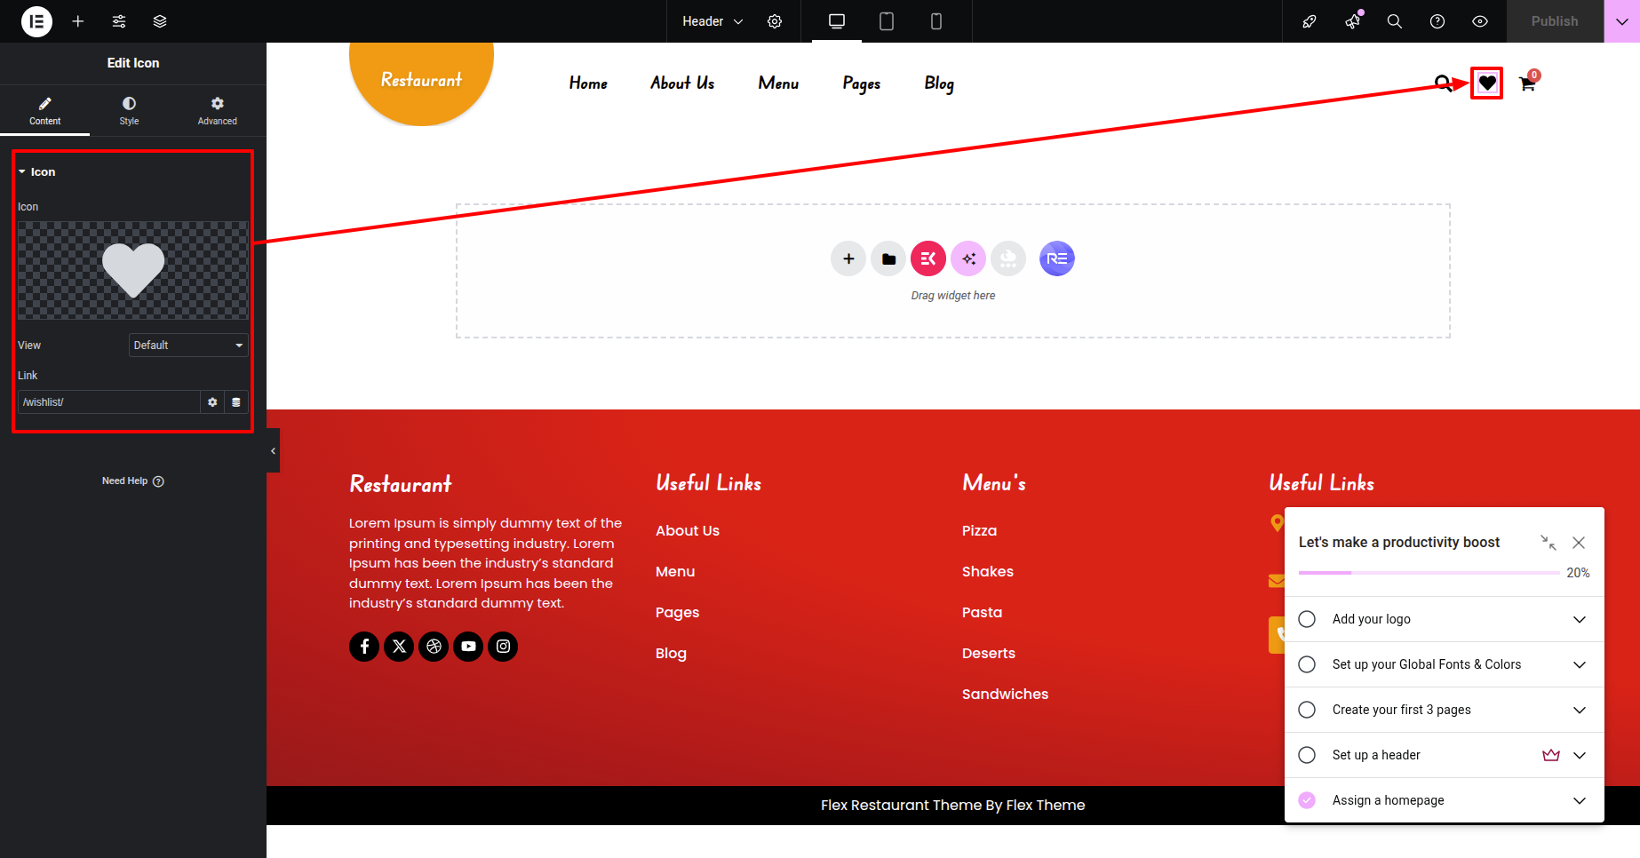Click the Add Template folder icon
Image resolution: width=1640 pixels, height=858 pixels.
[x=888, y=258]
